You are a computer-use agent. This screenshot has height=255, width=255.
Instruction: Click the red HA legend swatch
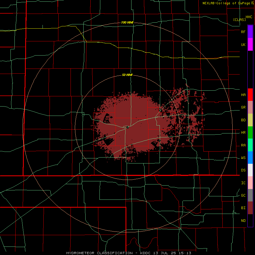(x=250, y=95)
